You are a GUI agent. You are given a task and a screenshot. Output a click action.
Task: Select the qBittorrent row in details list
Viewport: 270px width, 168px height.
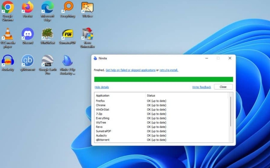coord(161,140)
